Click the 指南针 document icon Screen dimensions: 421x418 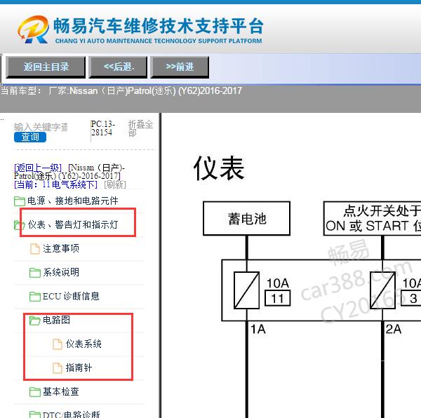click(x=58, y=368)
